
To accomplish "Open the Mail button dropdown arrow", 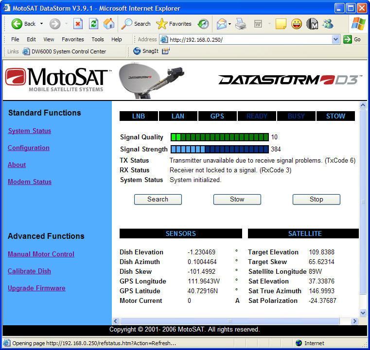I will tap(229, 24).
